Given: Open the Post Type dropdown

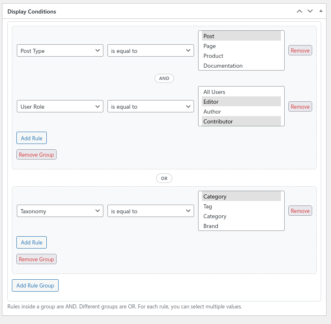Looking at the screenshot, I should pos(60,50).
